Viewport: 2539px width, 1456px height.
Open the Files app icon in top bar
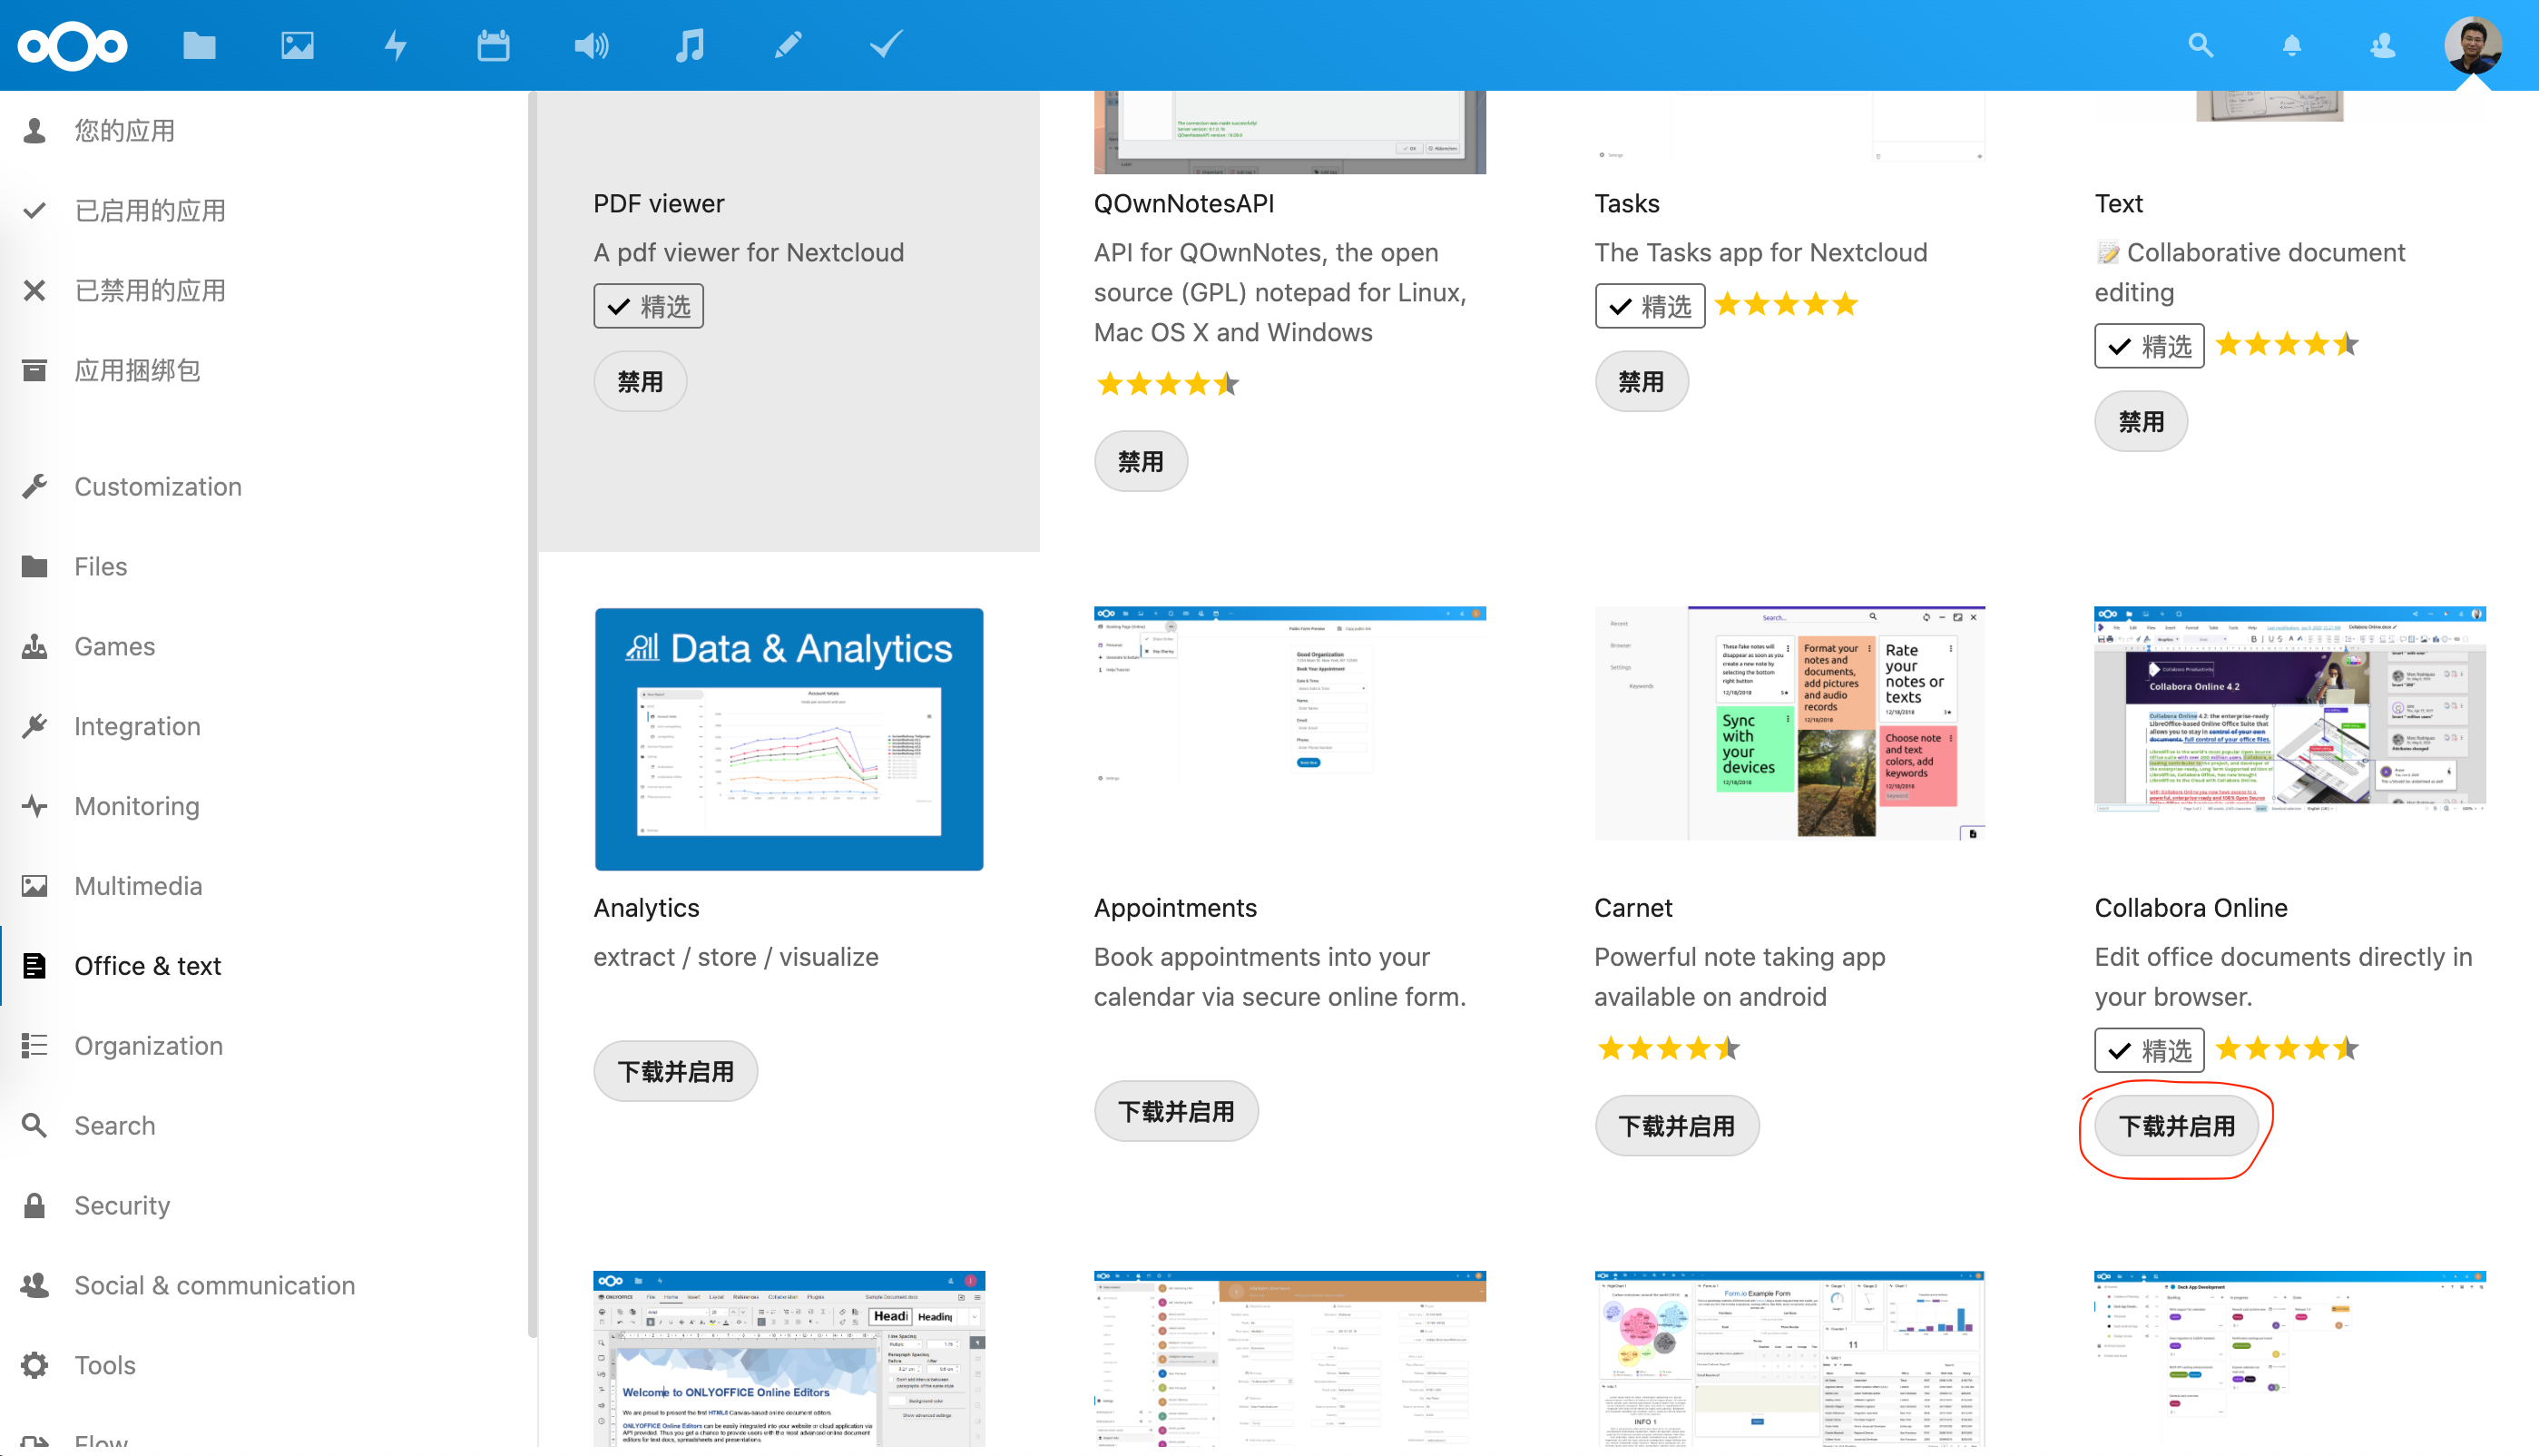tap(199, 45)
